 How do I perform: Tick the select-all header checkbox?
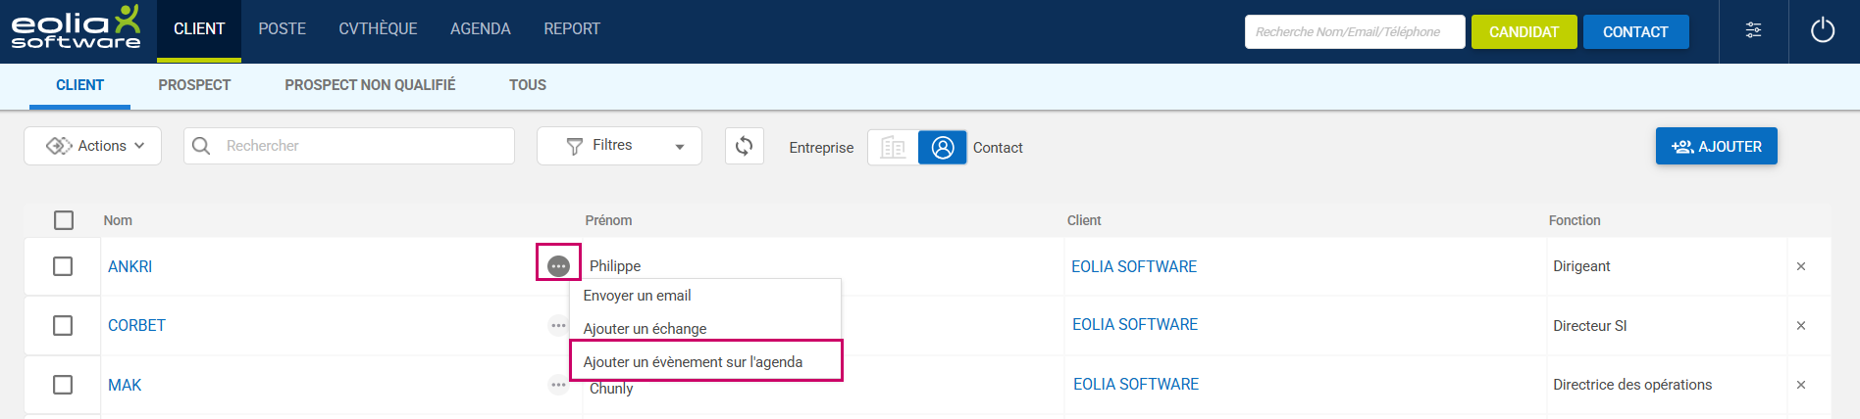[64, 220]
